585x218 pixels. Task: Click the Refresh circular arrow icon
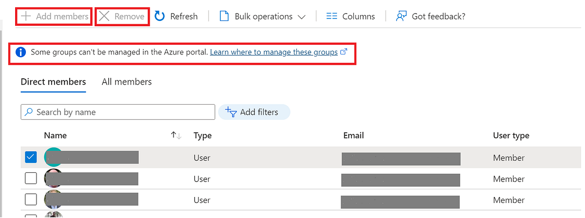(160, 17)
